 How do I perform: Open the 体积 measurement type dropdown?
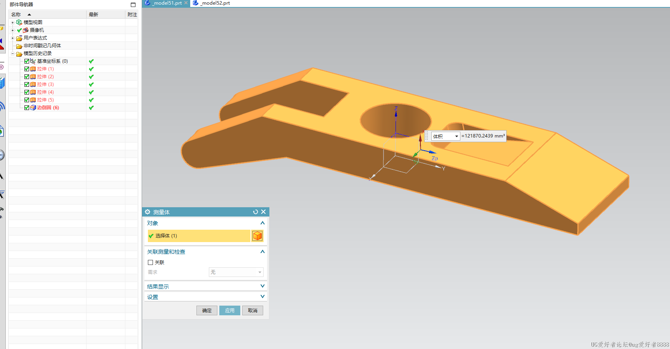point(446,136)
